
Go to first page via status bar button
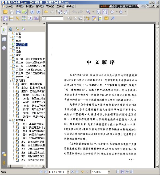point(41,172)
